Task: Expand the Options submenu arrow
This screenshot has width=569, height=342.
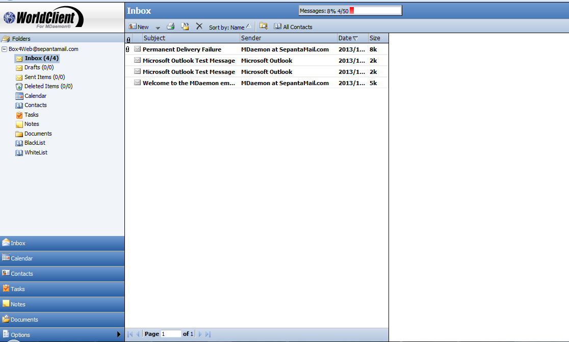Action: (x=119, y=334)
